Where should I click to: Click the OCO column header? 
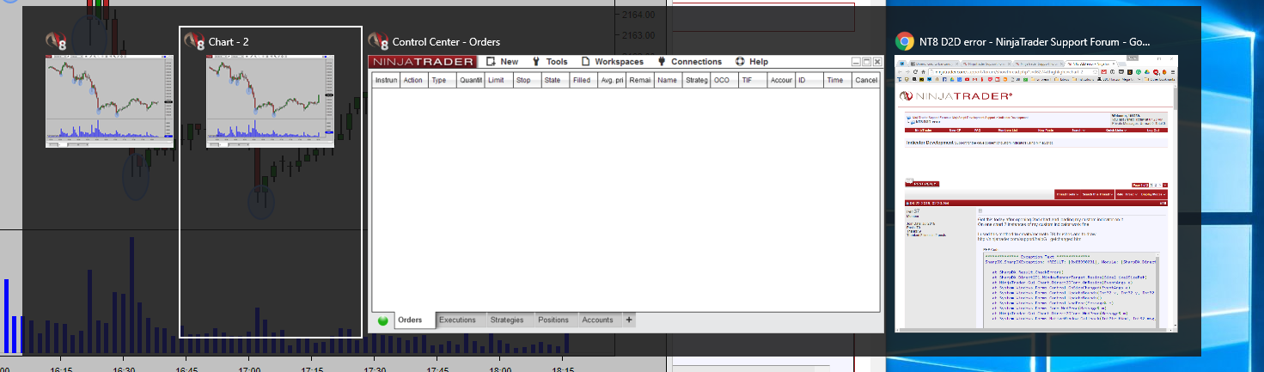click(724, 80)
